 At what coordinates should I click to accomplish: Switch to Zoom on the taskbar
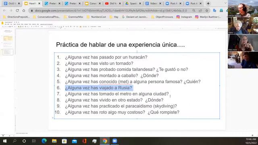coord(114,141)
